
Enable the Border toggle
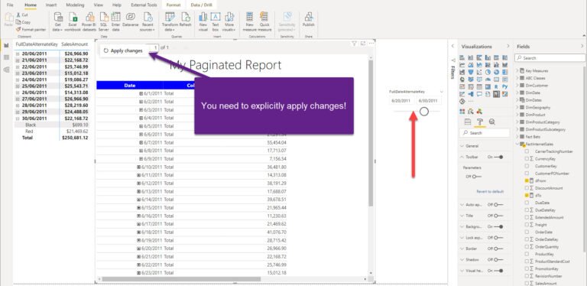(x=498, y=249)
